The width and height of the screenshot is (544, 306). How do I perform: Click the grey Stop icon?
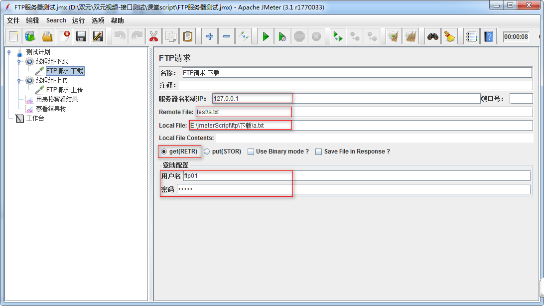click(299, 36)
